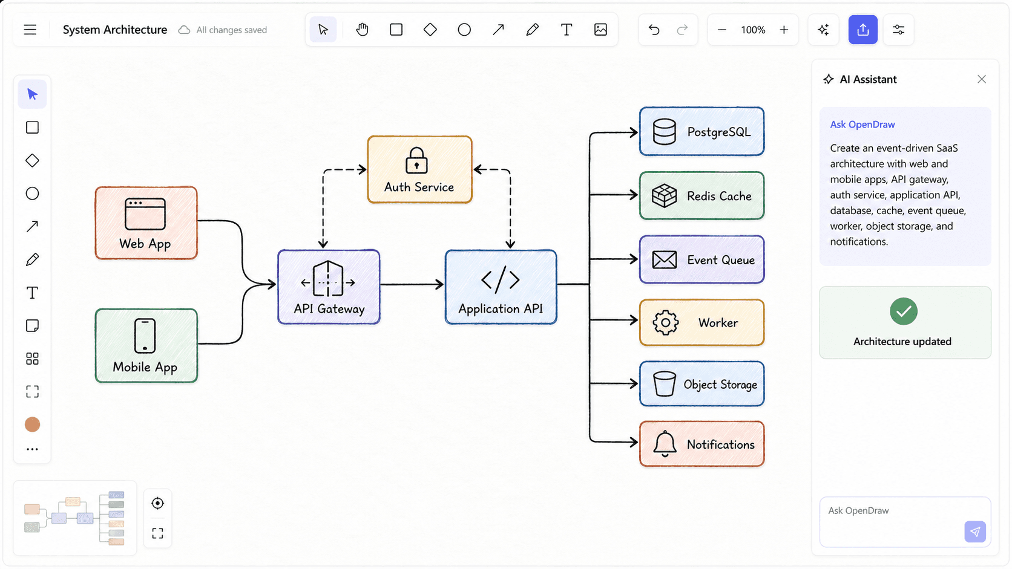
Task: Undo the last action
Action: 654,30
